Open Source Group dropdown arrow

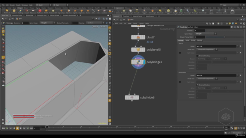238,46
